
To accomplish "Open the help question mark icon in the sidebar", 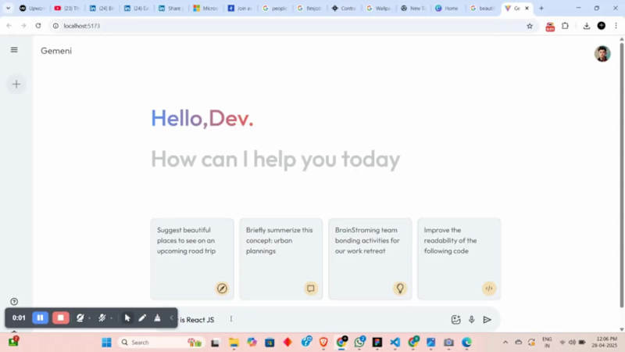I will tap(14, 301).
